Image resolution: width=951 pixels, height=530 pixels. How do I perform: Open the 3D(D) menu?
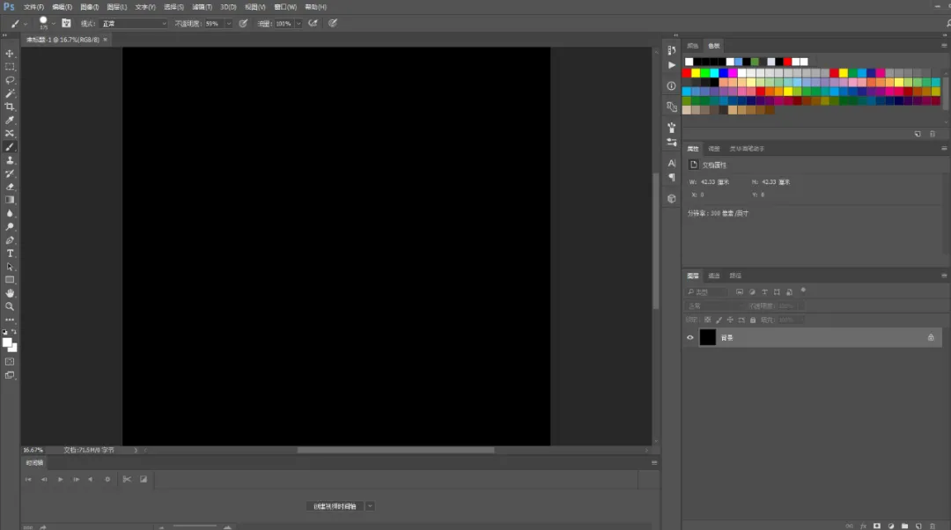coord(228,7)
